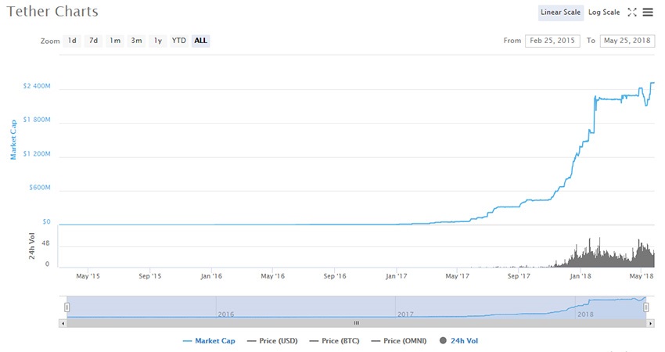Click the navigator scrollbar grip
The height and width of the screenshot is (352, 665).
coord(357,323)
